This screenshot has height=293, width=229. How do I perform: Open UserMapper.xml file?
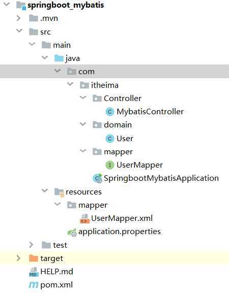(122, 218)
